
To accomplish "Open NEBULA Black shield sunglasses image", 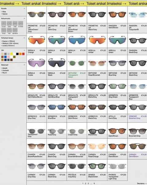I will pyautogui.click(x=57, y=63).
